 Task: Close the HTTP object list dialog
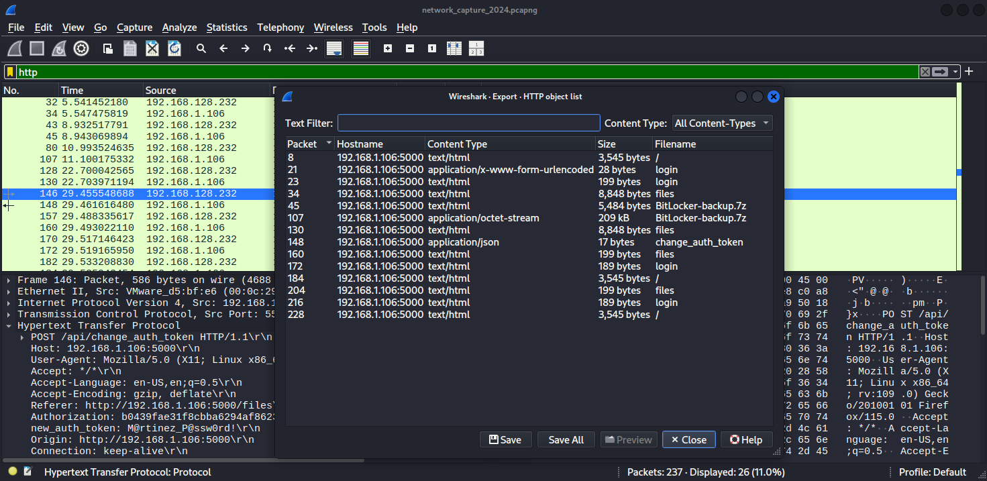point(688,439)
